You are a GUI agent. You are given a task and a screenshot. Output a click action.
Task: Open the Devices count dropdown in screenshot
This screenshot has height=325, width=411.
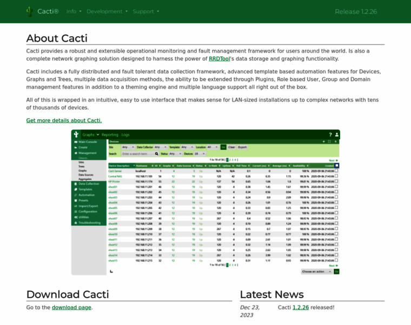point(200,154)
